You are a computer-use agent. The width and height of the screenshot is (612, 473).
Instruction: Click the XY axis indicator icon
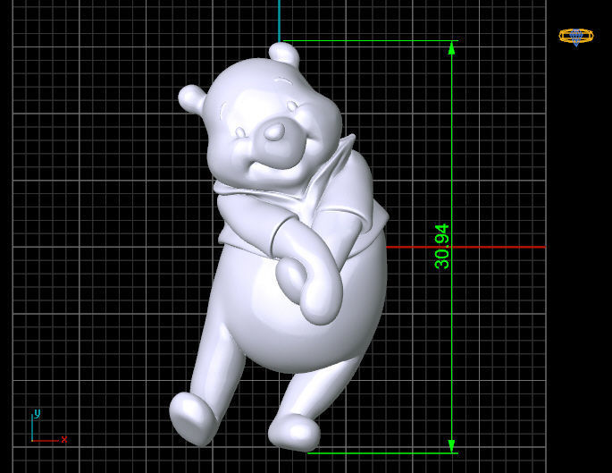(x=48, y=427)
